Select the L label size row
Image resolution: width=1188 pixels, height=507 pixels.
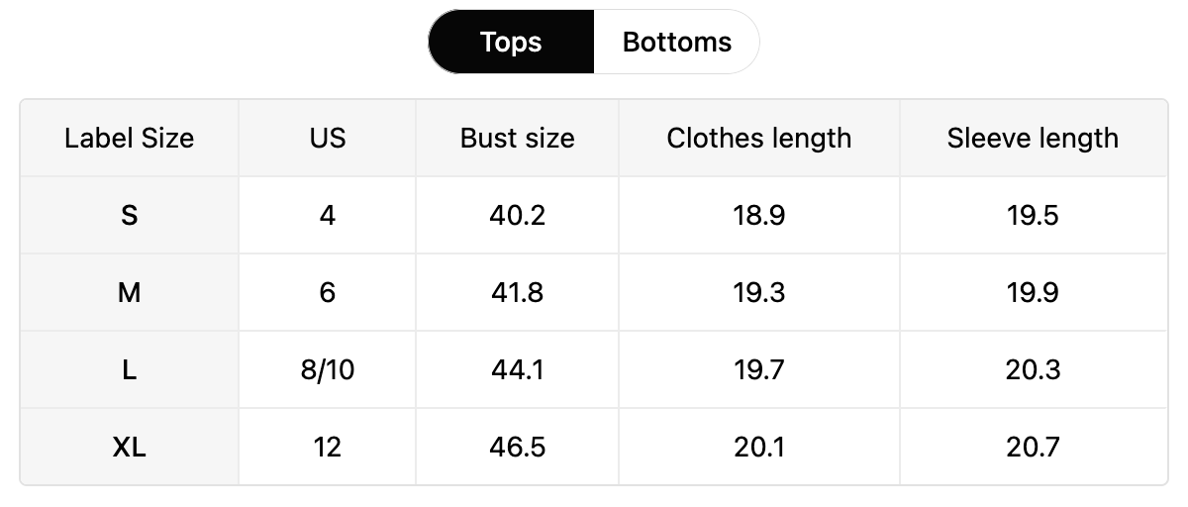pos(594,369)
